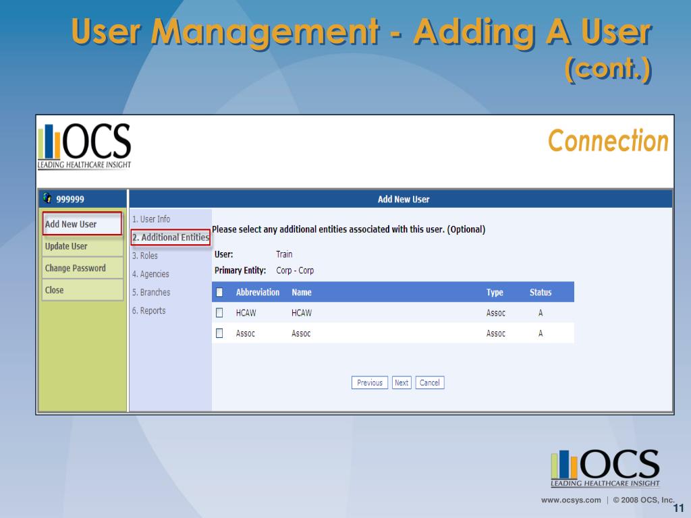Click the Cancel button
Image resolution: width=691 pixels, height=518 pixels.
click(x=430, y=383)
